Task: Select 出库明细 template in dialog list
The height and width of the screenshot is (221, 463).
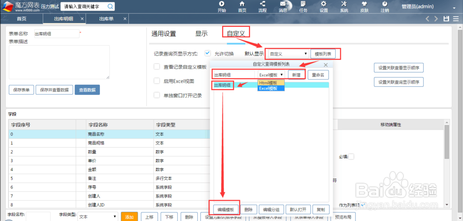Action: [271, 85]
